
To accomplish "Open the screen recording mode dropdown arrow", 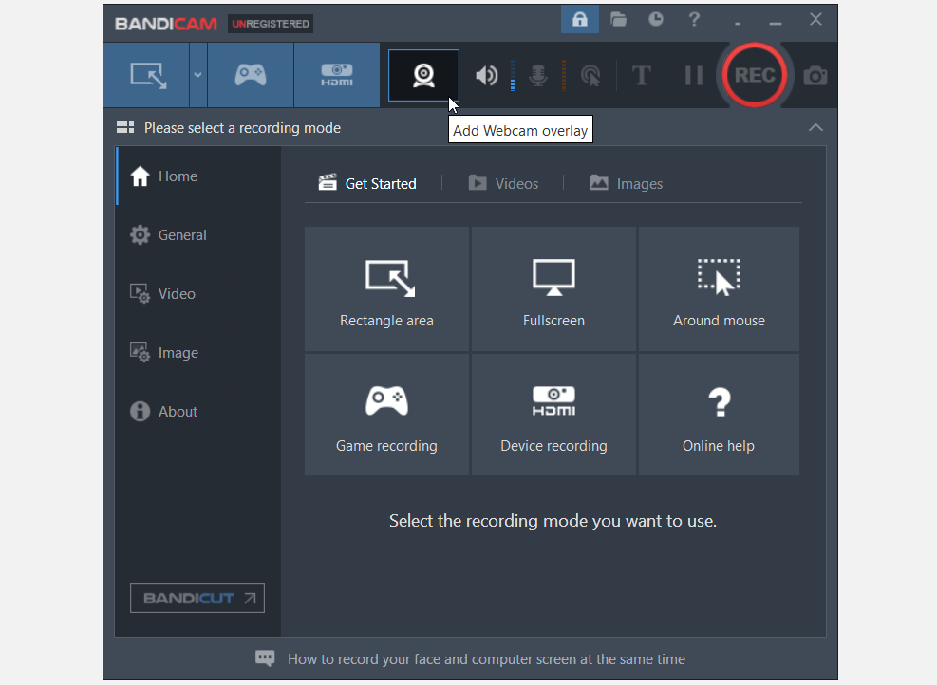I will pos(197,75).
